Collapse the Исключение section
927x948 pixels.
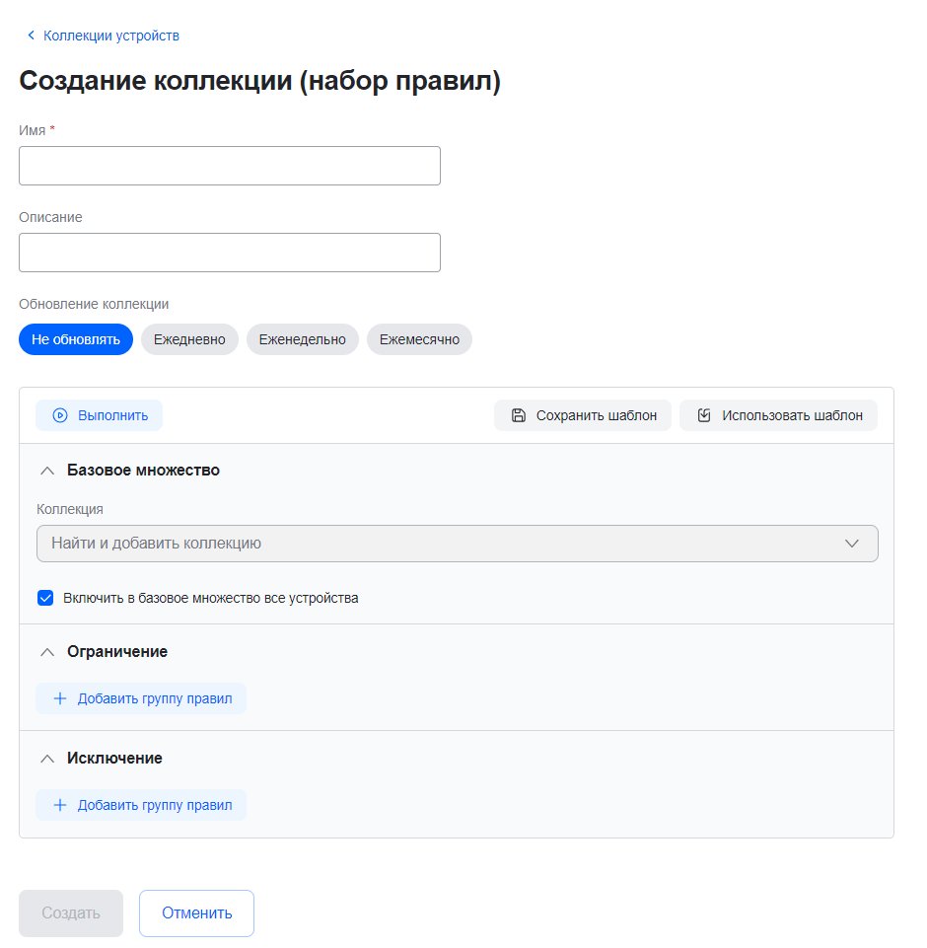click(46, 759)
